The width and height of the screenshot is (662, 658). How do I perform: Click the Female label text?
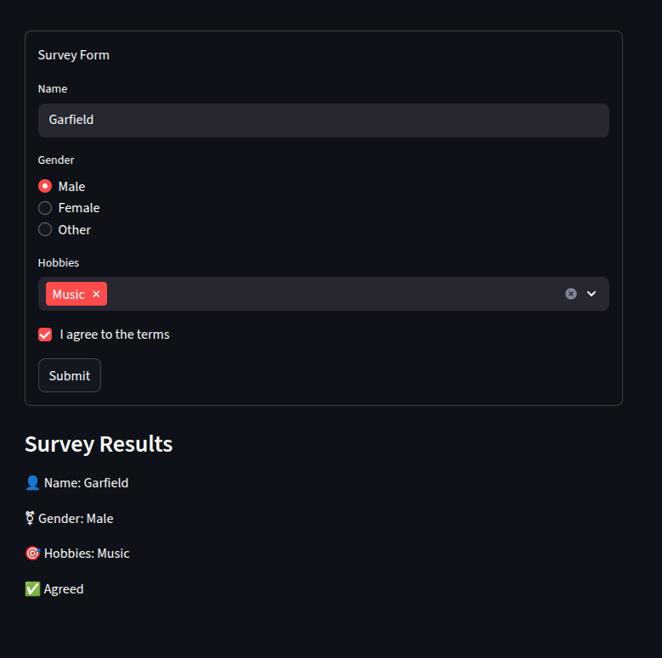(x=79, y=208)
